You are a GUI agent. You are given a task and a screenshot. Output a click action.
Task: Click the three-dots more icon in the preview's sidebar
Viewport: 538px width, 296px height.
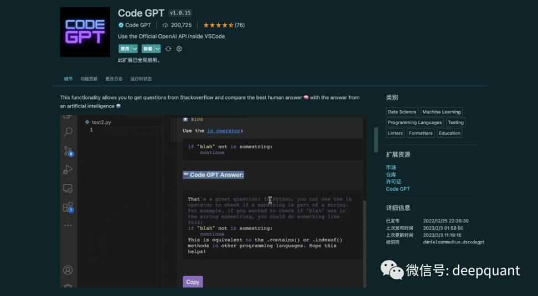[68, 225]
